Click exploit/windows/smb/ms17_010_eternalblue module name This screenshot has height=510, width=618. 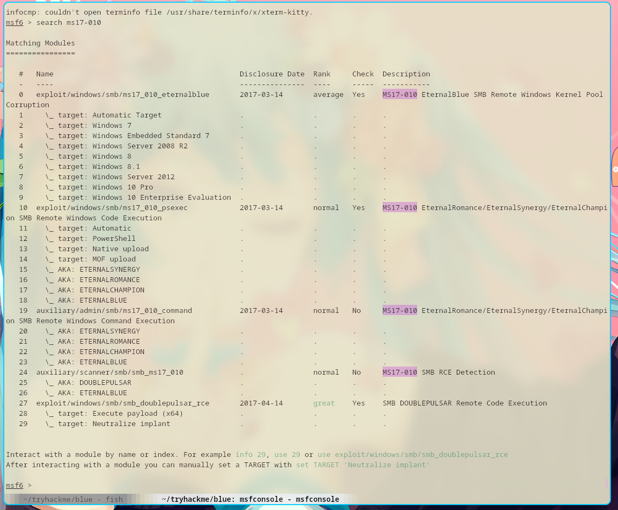123,95
